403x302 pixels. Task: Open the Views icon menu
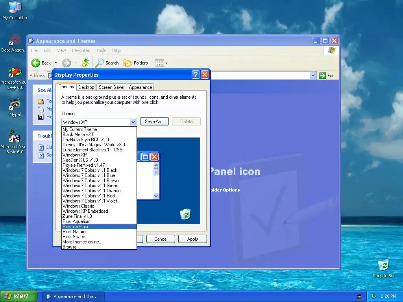click(159, 63)
